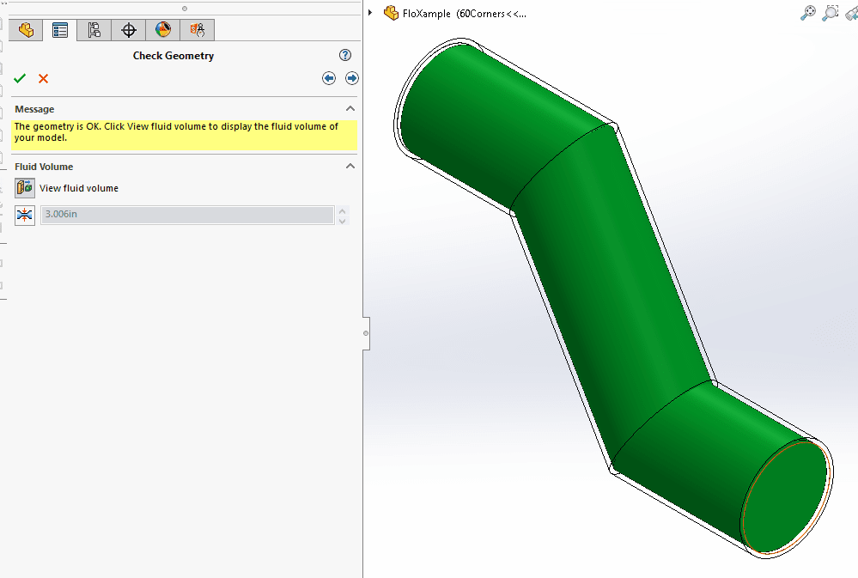This screenshot has height=578, width=858.
Task: Switch to the PropertyManager tab
Action: tap(59, 30)
